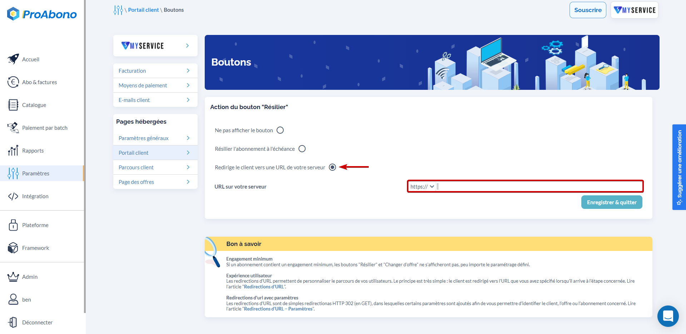Click the Rapports chart icon

(x=13, y=150)
